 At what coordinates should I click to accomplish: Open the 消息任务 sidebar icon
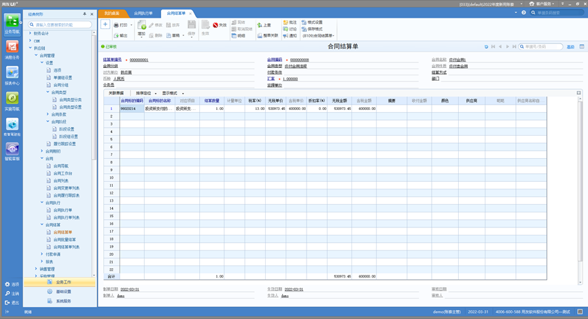click(12, 47)
